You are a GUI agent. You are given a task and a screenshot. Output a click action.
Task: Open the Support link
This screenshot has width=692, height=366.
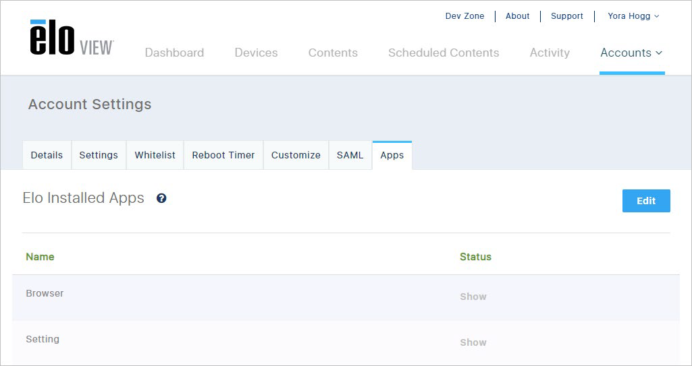coord(567,16)
